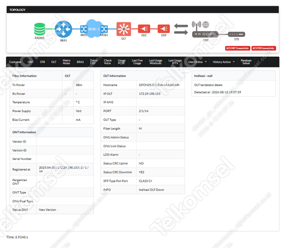Click the OLT Hostname value

[159, 85]
